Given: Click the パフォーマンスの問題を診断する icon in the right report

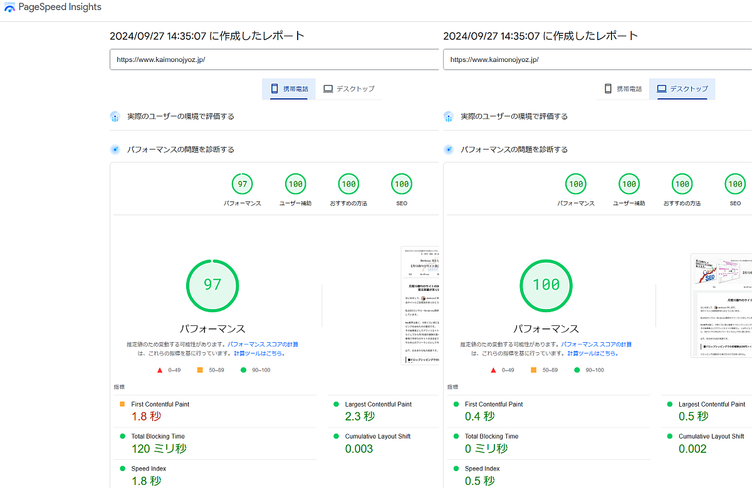Looking at the screenshot, I should point(448,150).
